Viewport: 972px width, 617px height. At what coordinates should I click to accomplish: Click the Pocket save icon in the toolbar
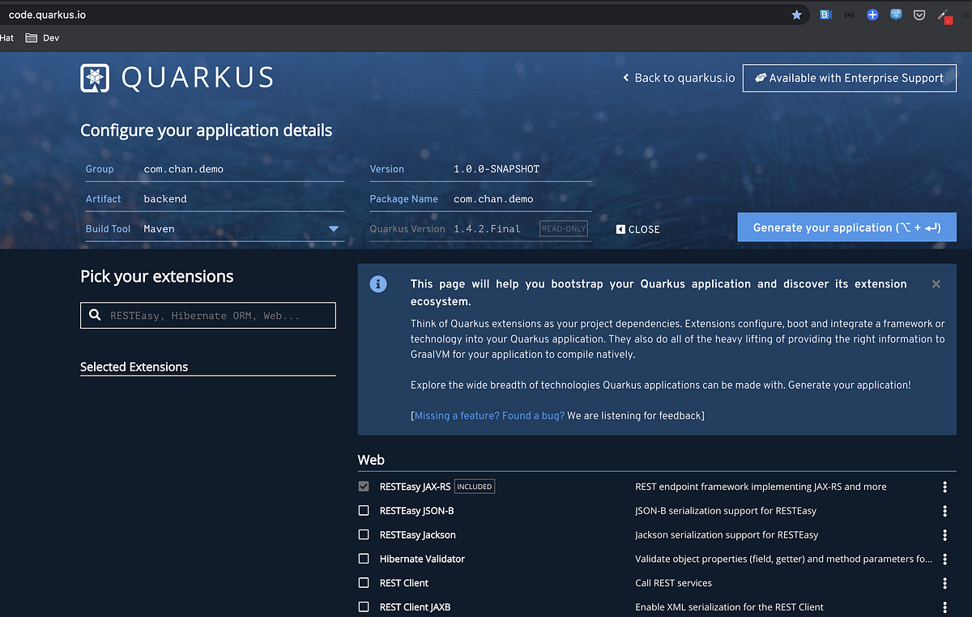pyautogui.click(x=919, y=14)
